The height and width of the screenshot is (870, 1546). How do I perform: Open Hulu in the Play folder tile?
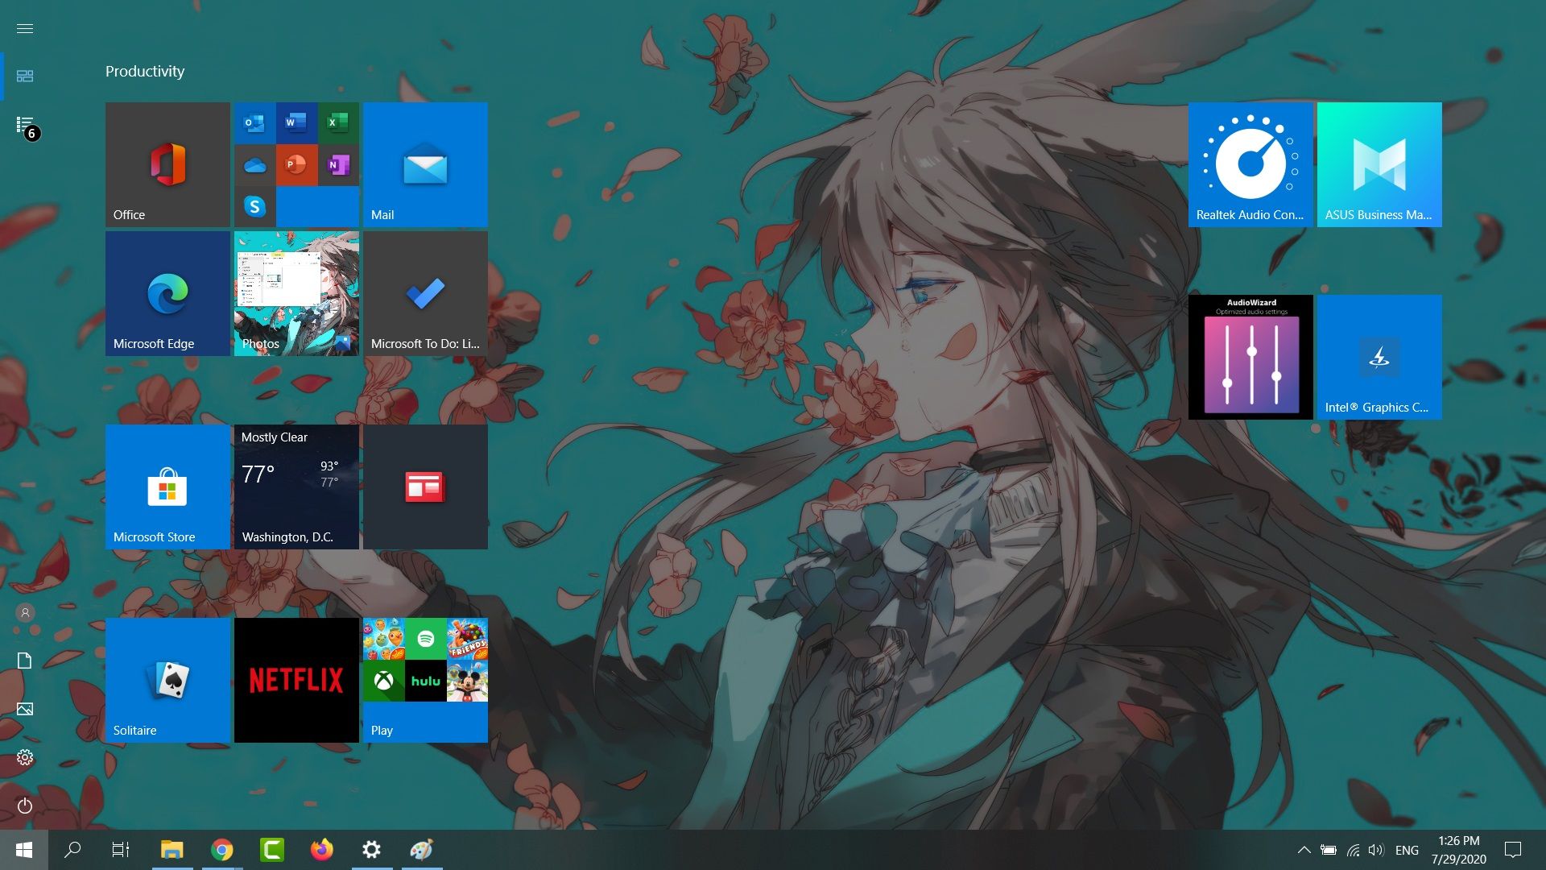tap(425, 681)
